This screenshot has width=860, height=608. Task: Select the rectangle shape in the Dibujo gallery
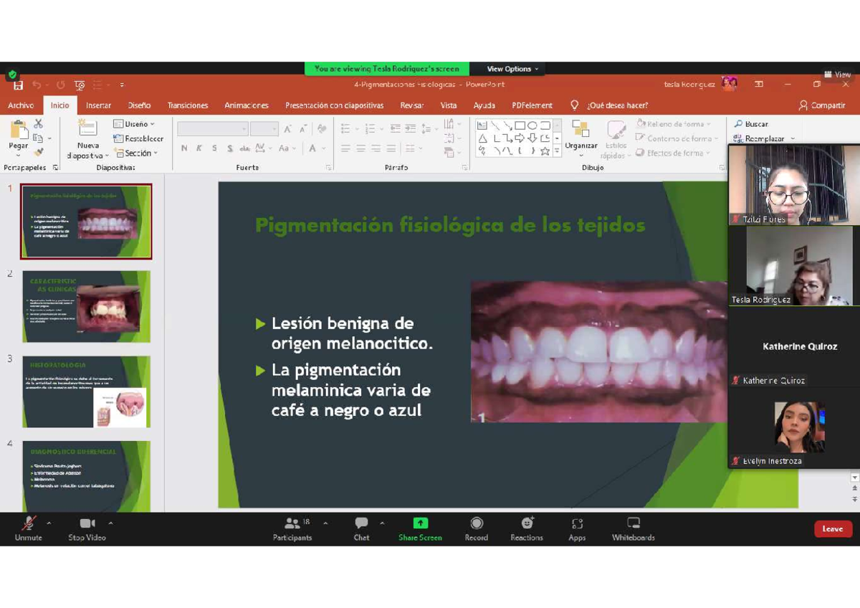coord(520,125)
